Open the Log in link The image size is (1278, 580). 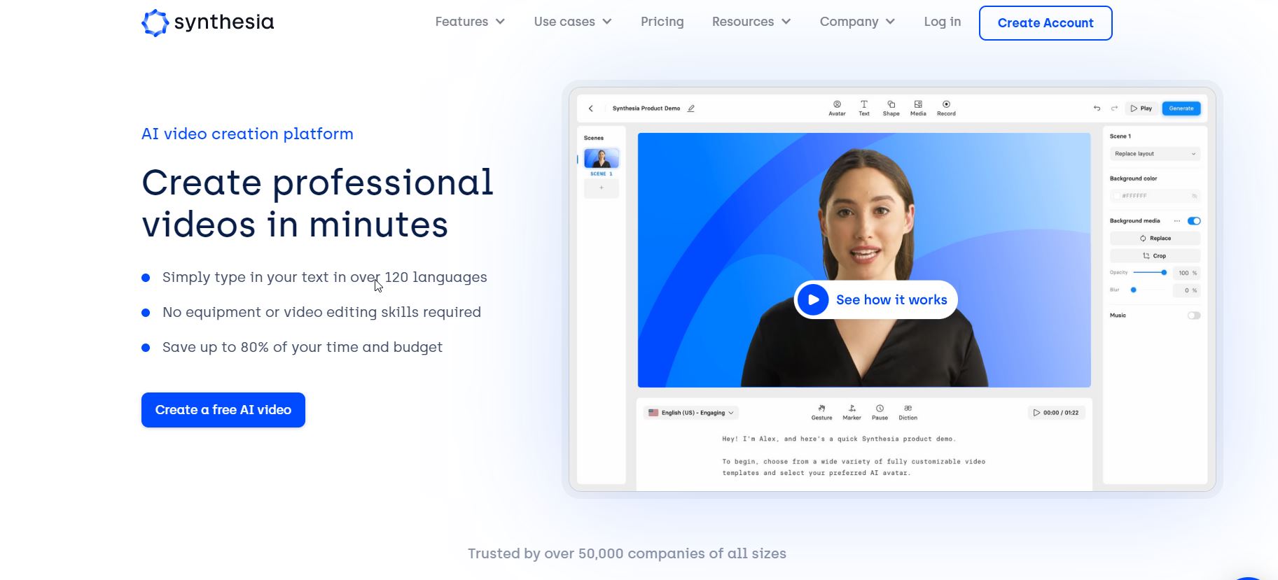coord(942,22)
